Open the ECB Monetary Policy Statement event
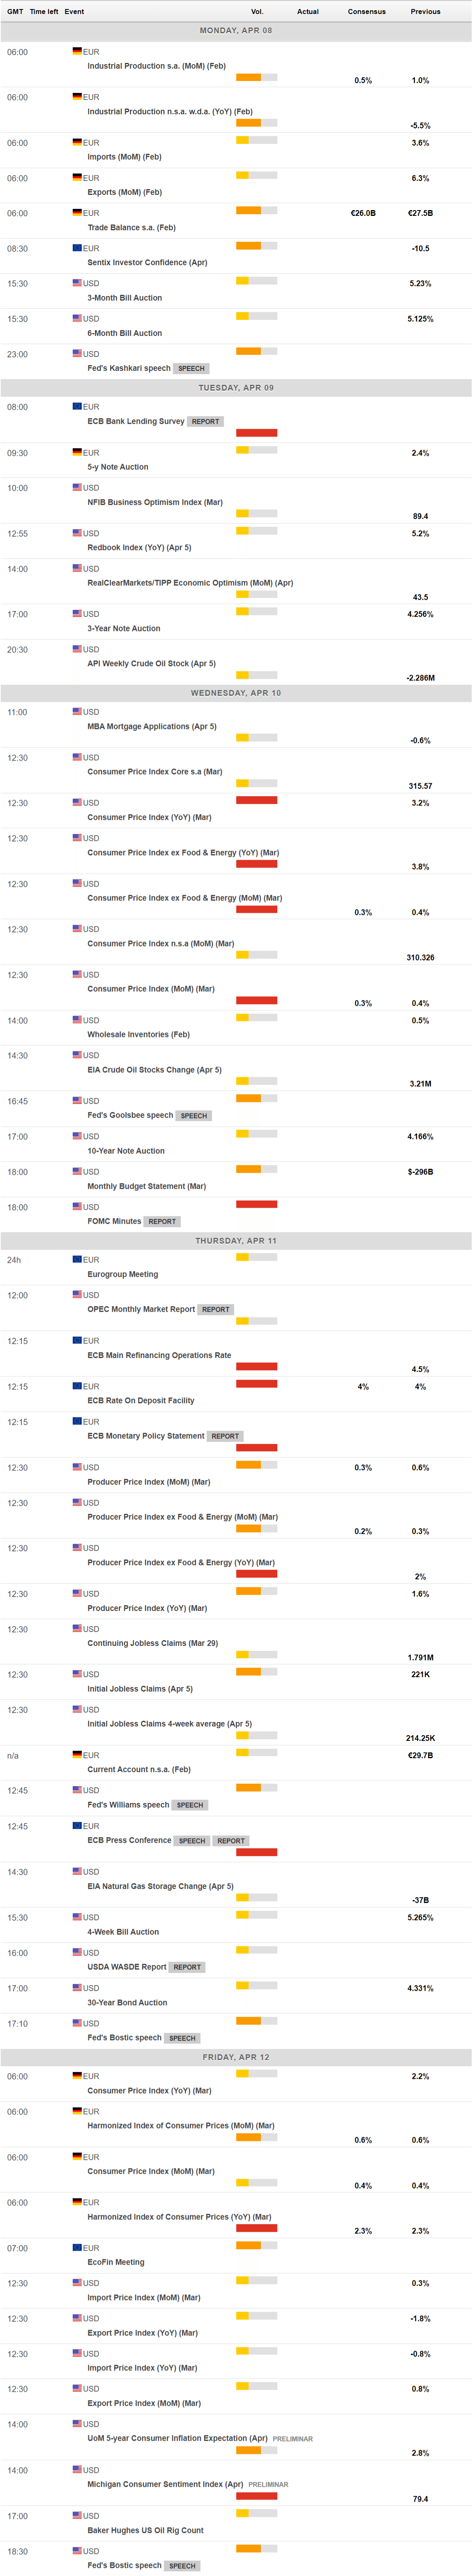This screenshot has width=475, height=2576. (x=145, y=1435)
